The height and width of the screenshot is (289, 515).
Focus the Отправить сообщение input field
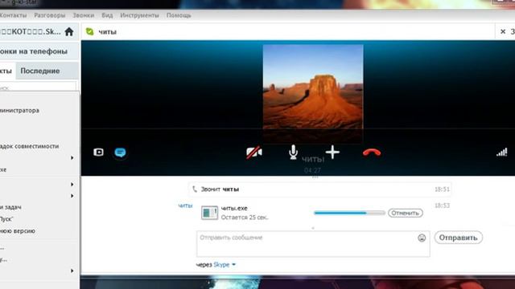pyautogui.click(x=313, y=244)
